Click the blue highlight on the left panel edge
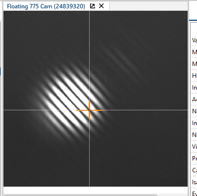Viewport: 197px width, 196px height. [x=0, y=71]
